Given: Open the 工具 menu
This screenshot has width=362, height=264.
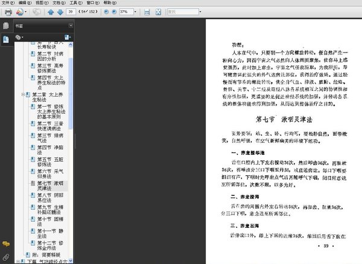Looking at the screenshot, I should (x=76, y=3).
